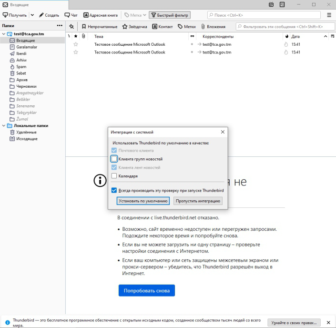Open the Чат toolbar button
The image size is (336, 328).
pos(71,15)
